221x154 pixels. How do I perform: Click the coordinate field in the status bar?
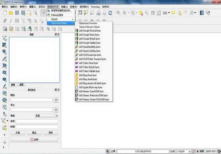[x=143, y=151]
